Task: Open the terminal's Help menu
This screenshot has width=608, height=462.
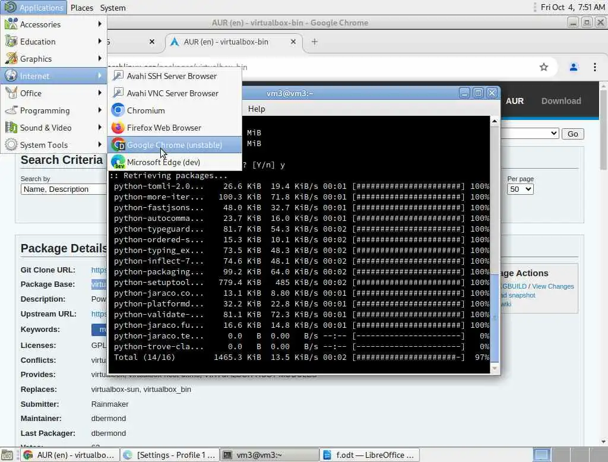Action: point(256,109)
